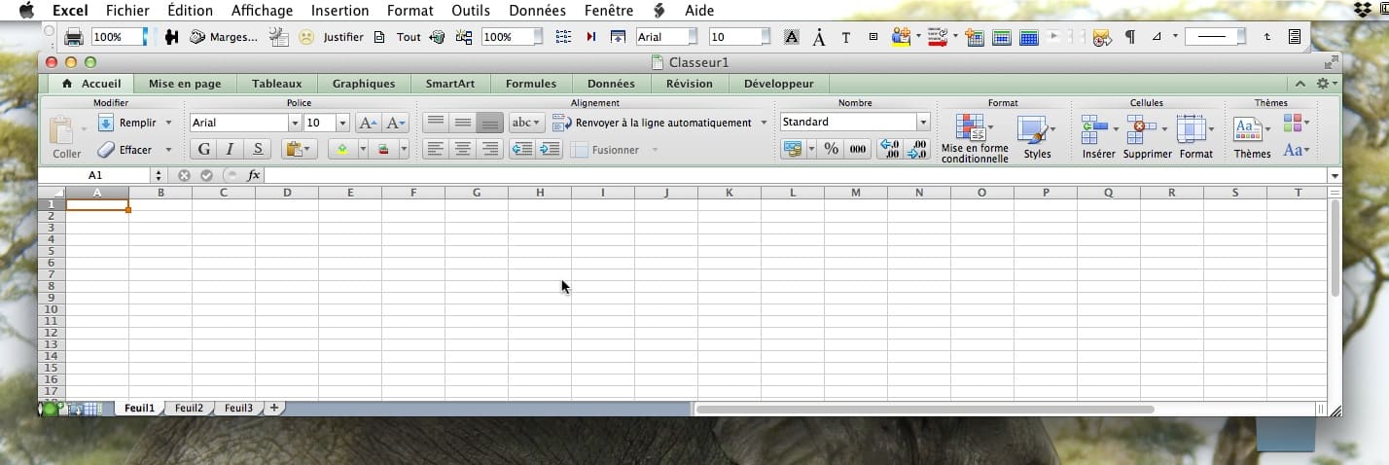Click the percent style button

coord(831,149)
